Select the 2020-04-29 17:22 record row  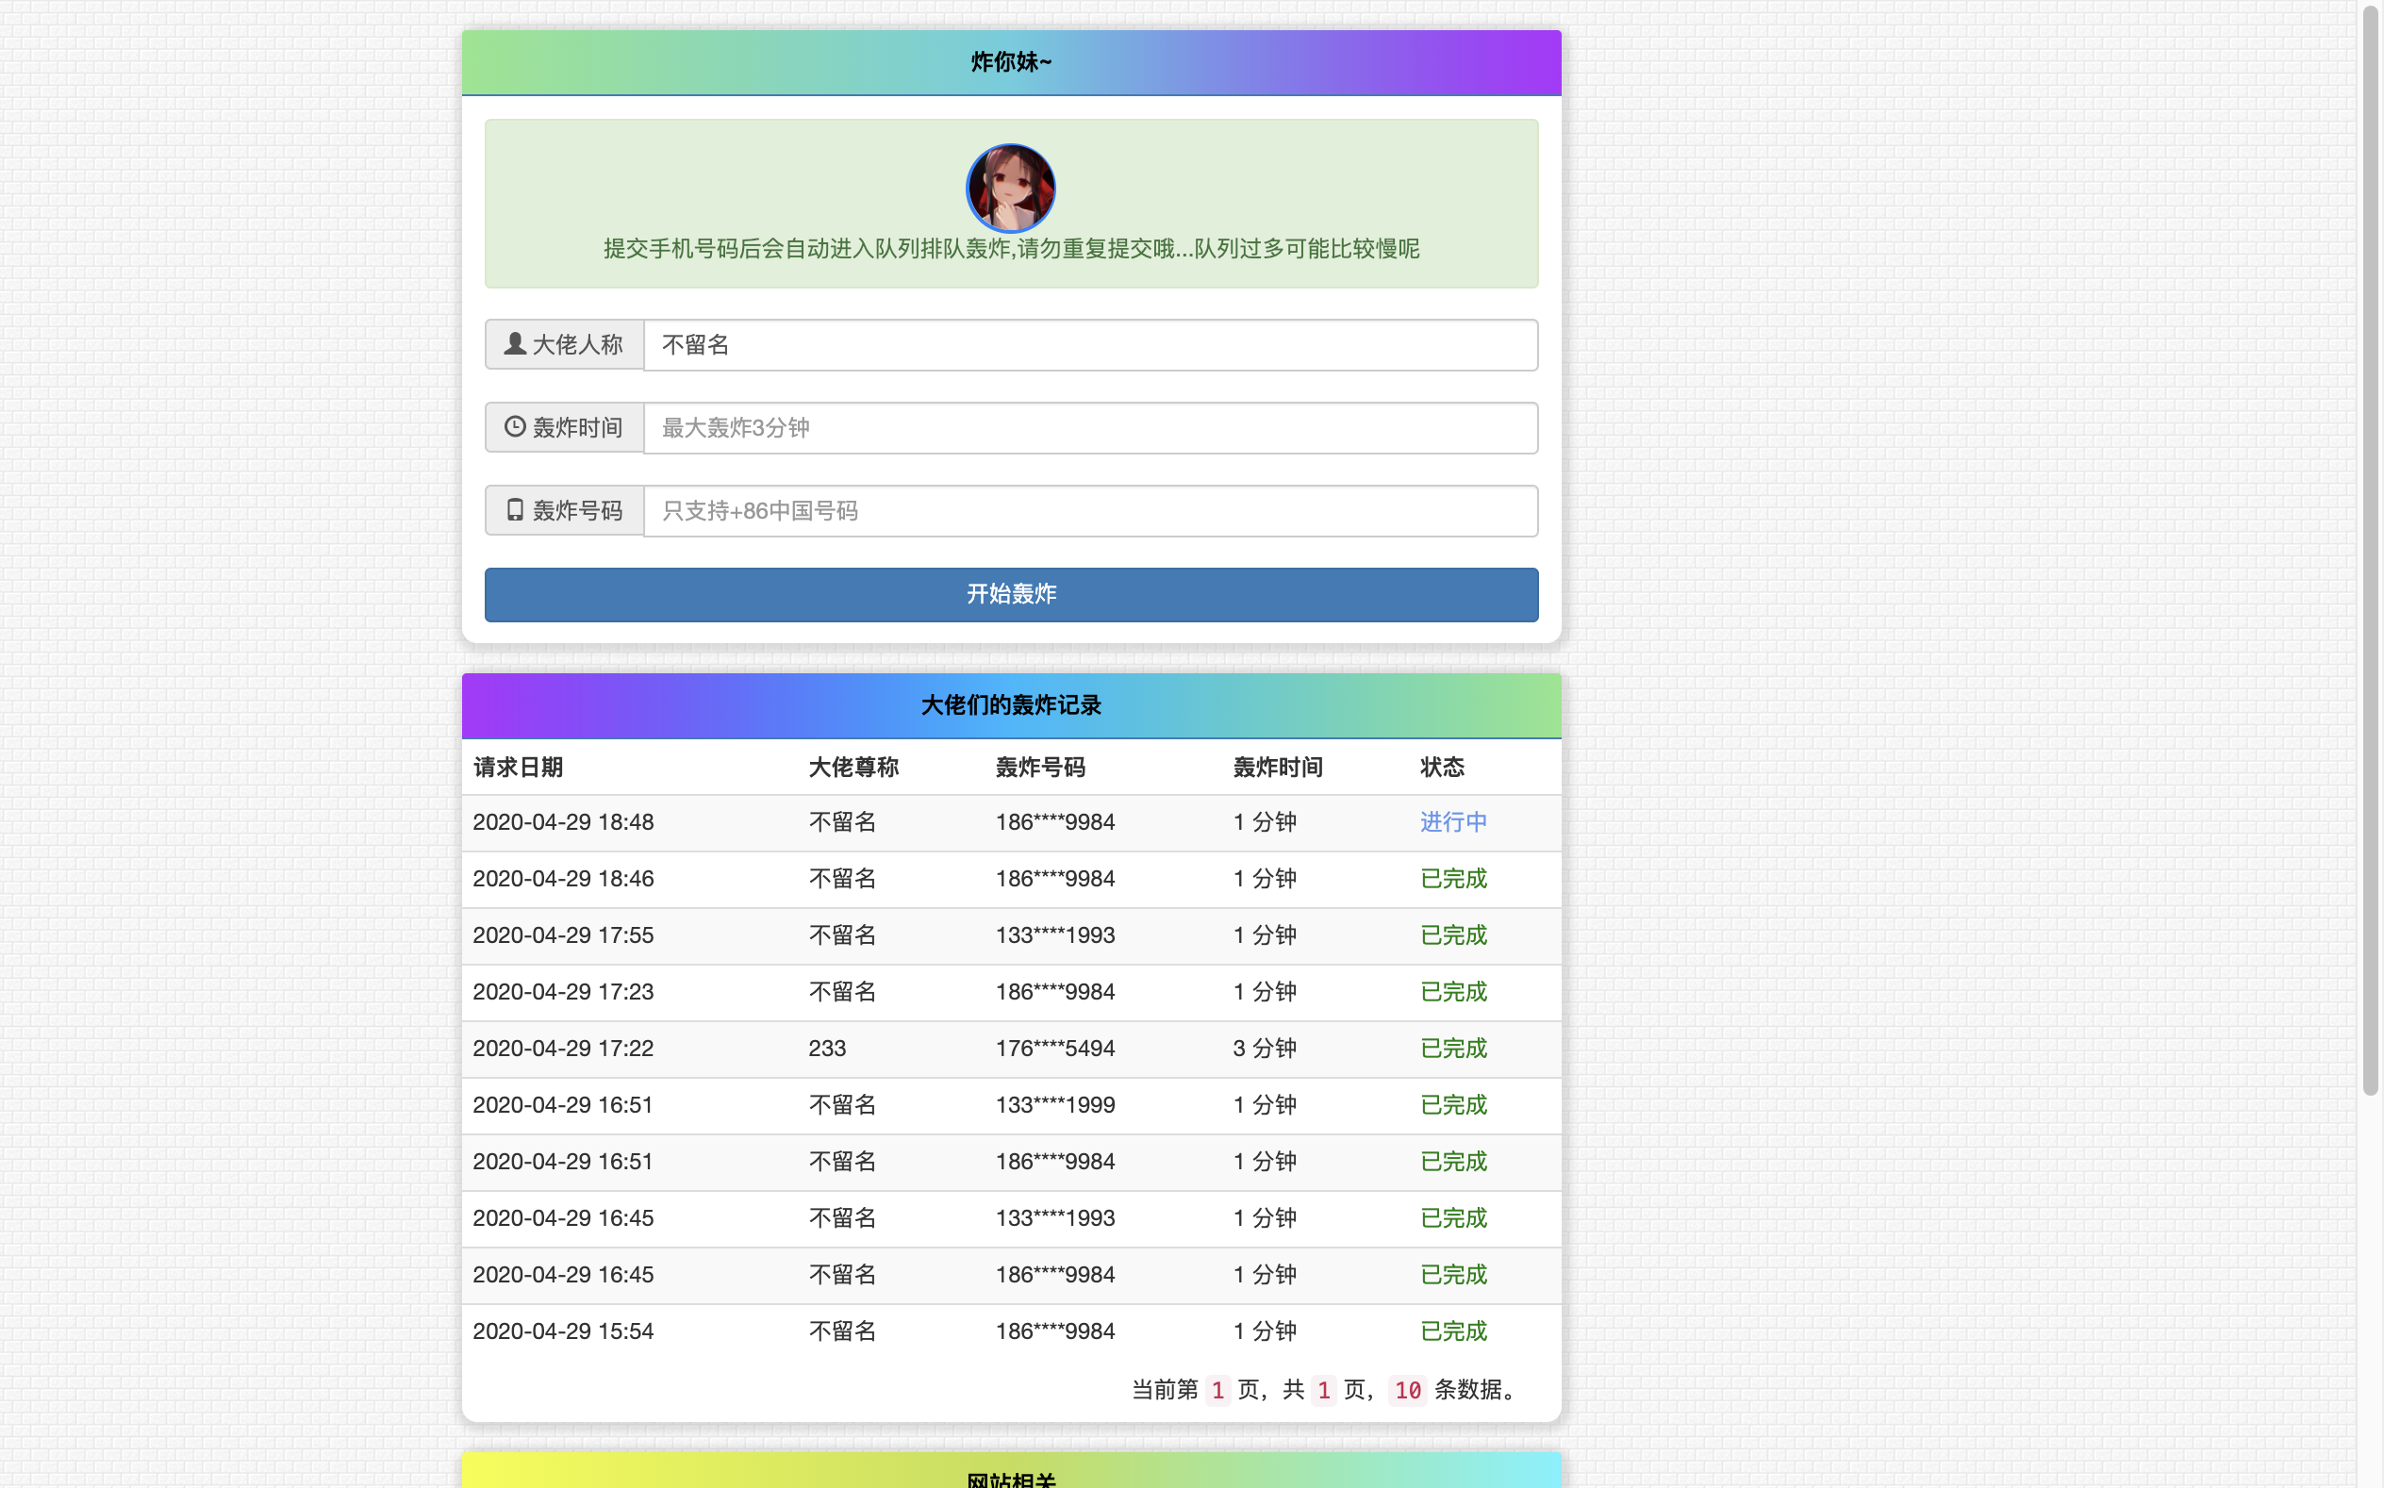tap(563, 1048)
